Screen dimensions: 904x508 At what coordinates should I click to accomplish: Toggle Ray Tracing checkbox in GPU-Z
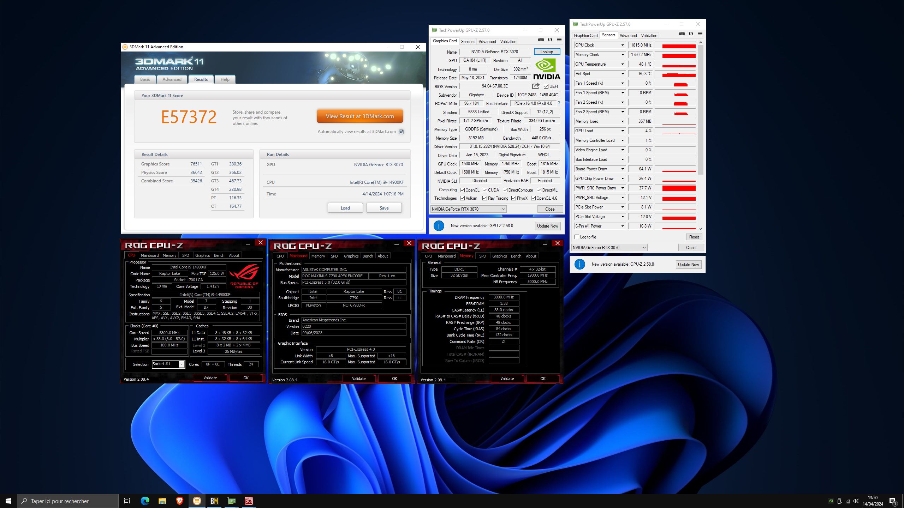click(484, 198)
